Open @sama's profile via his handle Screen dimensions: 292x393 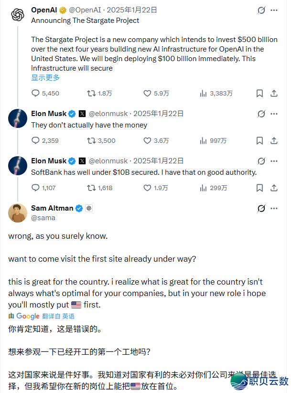coord(43,217)
